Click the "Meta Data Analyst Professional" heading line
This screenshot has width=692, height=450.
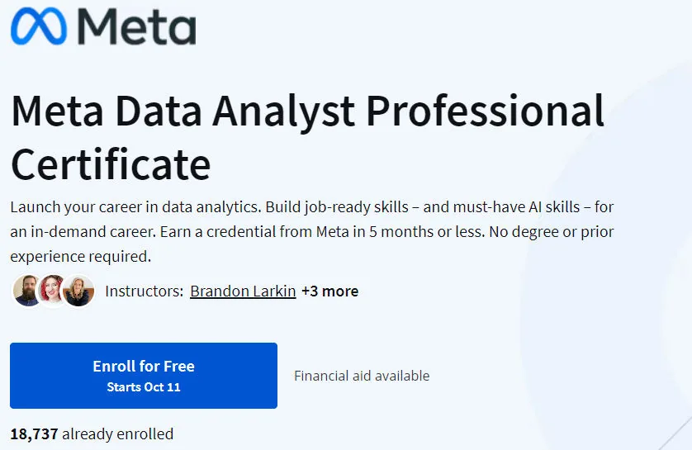click(x=308, y=111)
